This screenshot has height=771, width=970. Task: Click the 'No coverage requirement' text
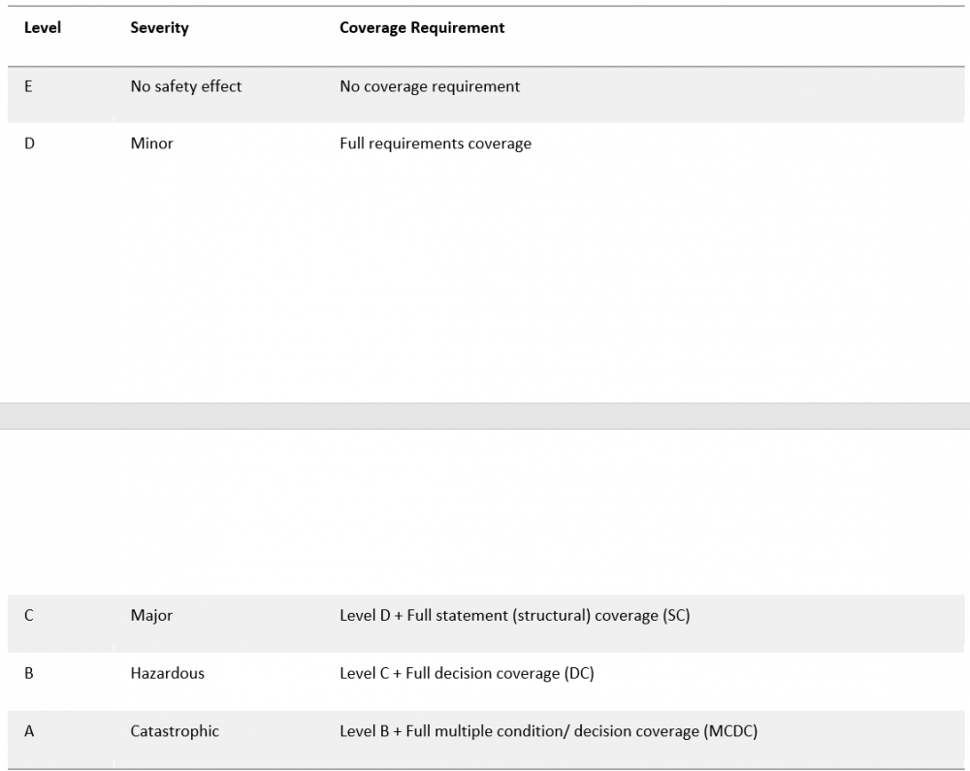point(430,86)
